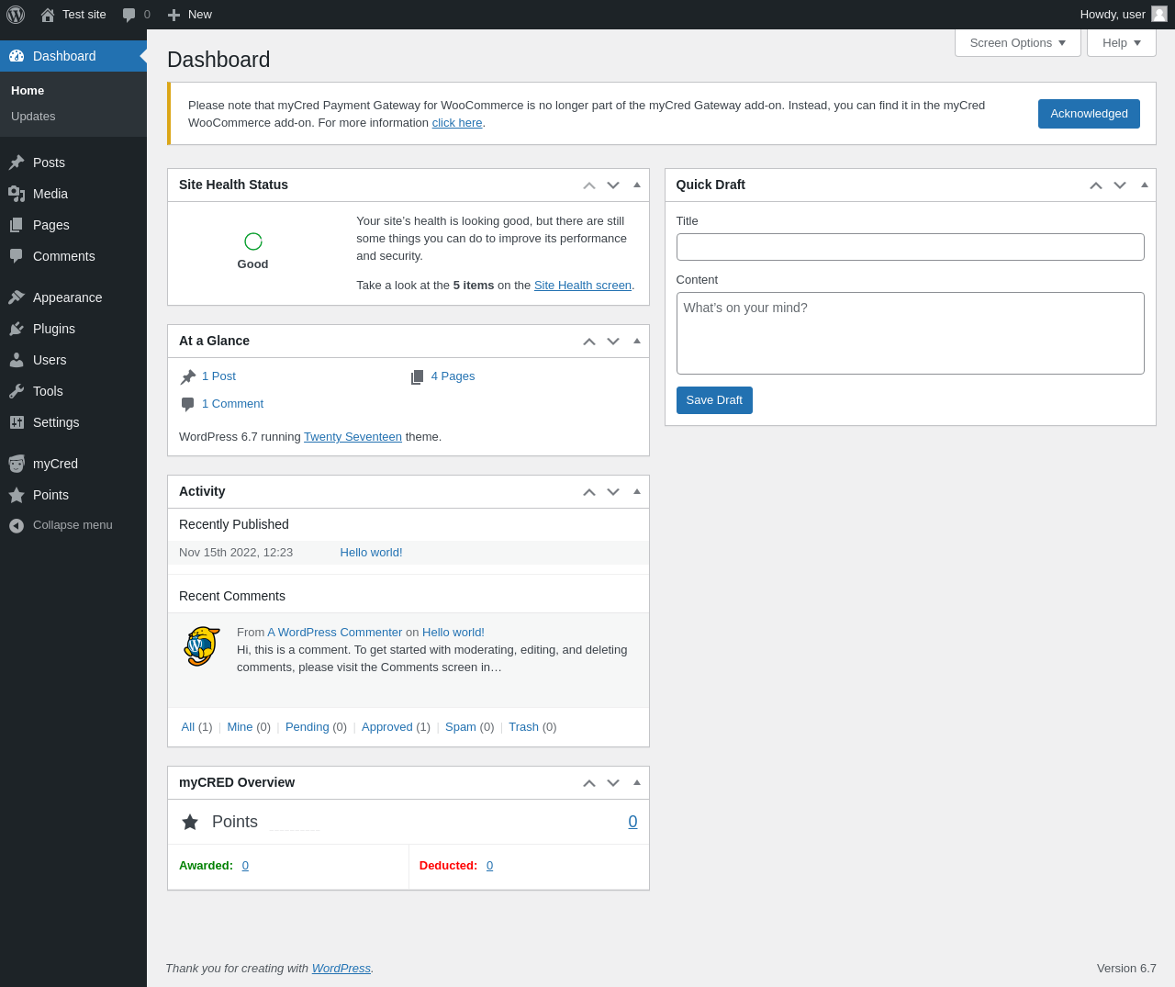1175x987 pixels.
Task: Click the Acknowledged button
Action: tap(1089, 114)
